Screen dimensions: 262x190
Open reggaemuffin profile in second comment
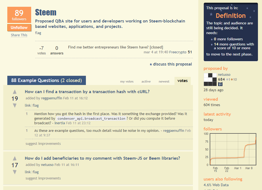[x=173, y=130]
